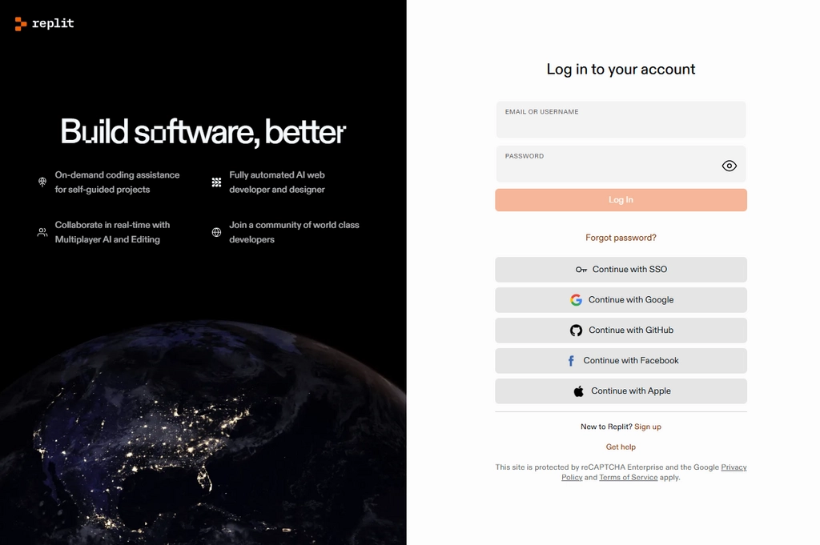Click the Apple logo icon
Image resolution: width=820 pixels, height=545 pixels.
pos(578,391)
